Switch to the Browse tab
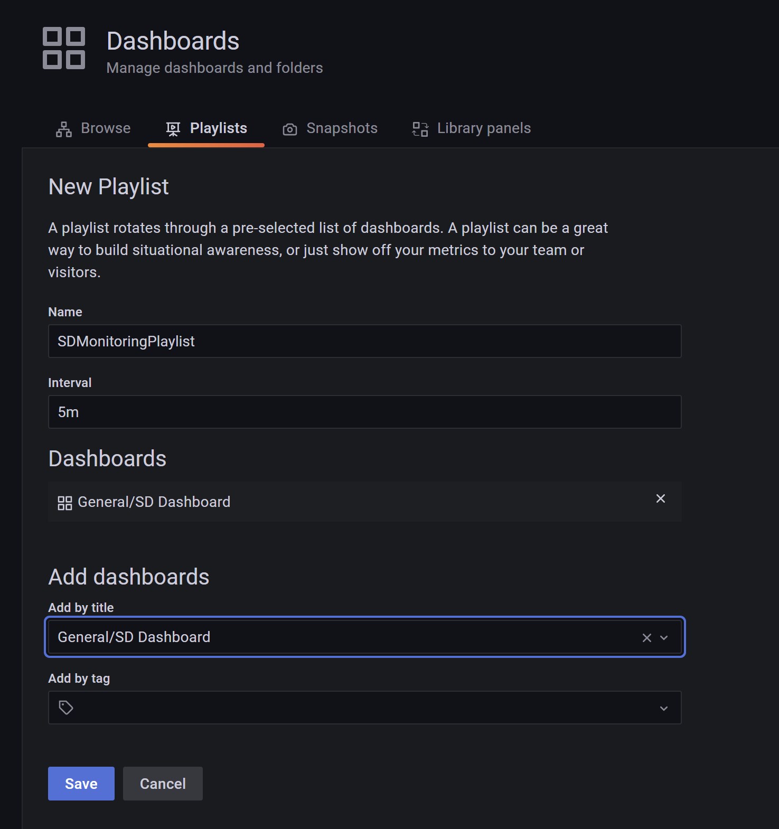779x829 pixels. click(x=106, y=128)
